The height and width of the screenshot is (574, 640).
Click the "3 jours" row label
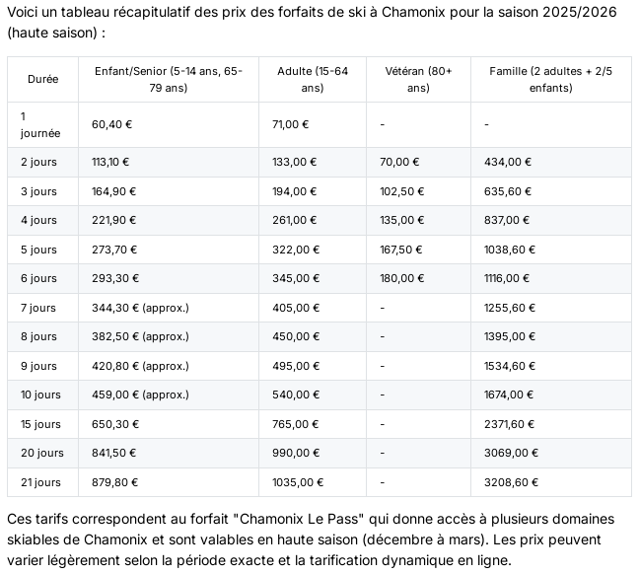(x=38, y=191)
